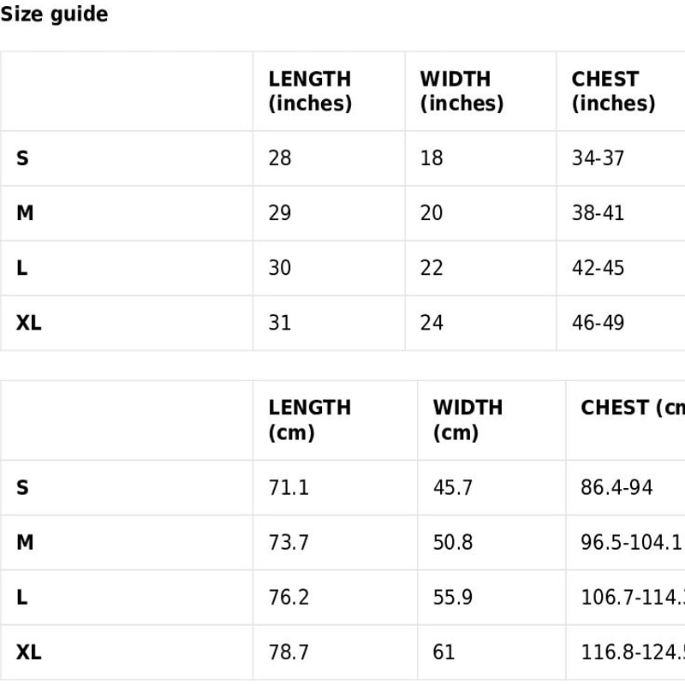Click the LENGTH (inches) column header
The height and width of the screenshot is (685, 685).
310,92
